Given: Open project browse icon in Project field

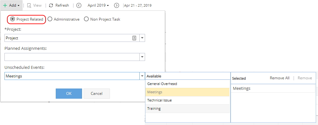Looking at the screenshot, I should click(134, 38).
